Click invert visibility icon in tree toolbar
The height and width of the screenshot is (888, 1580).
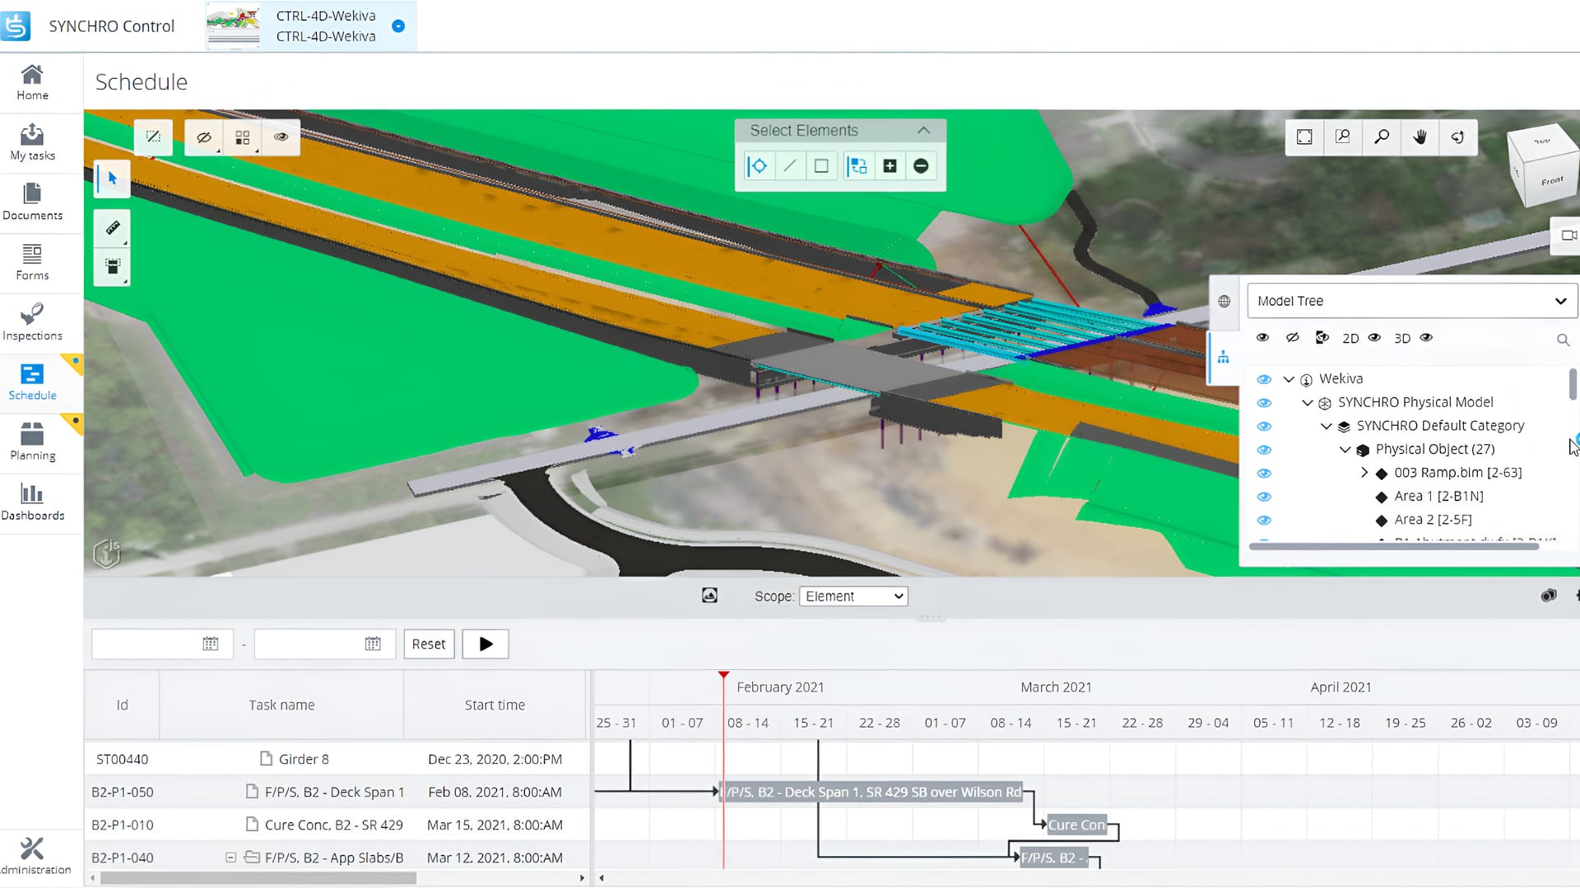tap(1322, 338)
